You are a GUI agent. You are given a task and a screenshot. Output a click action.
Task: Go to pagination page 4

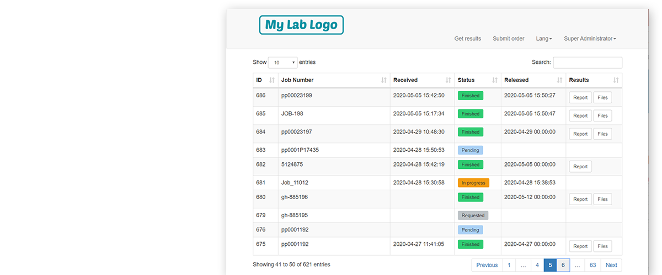[537, 265]
